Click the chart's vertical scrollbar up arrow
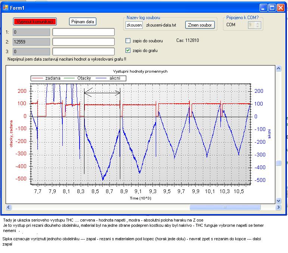This screenshot has width=288, height=253. coord(278,68)
